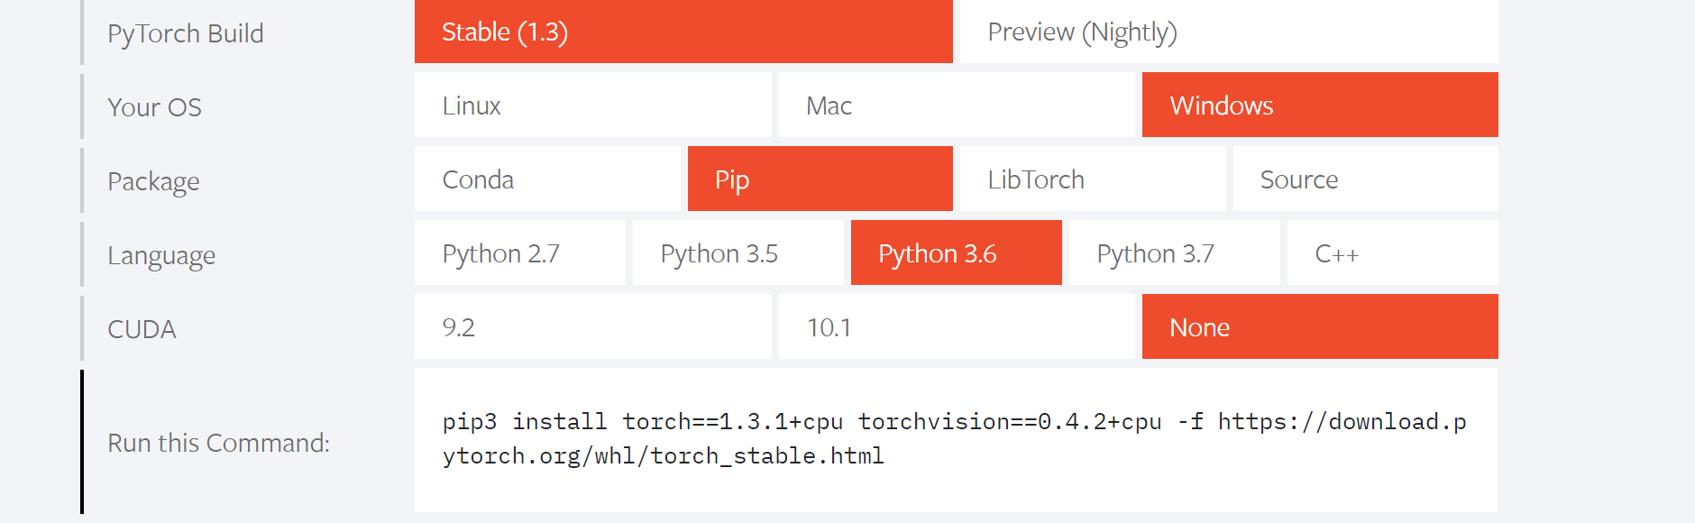This screenshot has height=523, width=1695.
Task: Select Python 2.7 language option
Action: coord(519,253)
